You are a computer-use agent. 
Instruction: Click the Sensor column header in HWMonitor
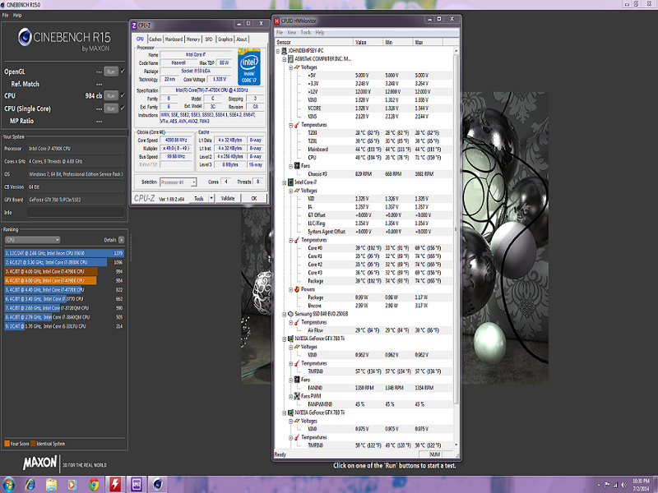pyautogui.click(x=314, y=42)
